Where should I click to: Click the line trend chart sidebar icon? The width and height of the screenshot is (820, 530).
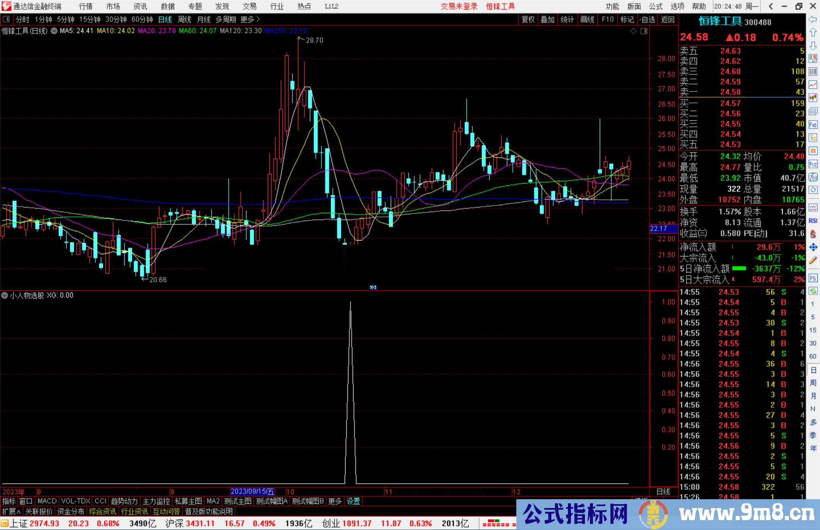point(813,85)
